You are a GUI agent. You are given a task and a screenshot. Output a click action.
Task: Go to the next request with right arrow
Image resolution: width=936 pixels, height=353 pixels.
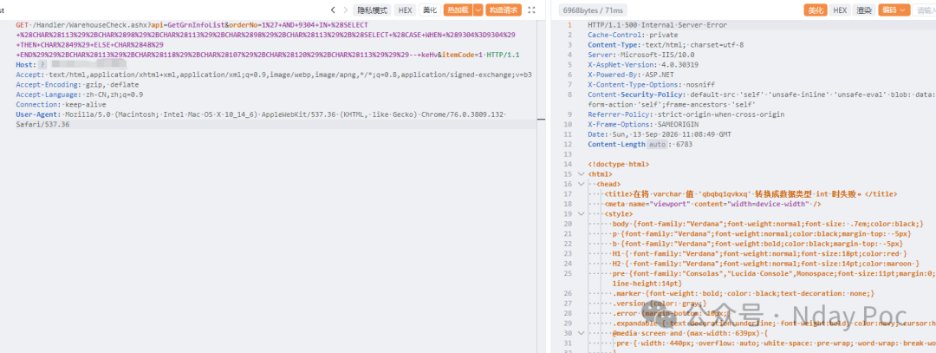coord(345,10)
